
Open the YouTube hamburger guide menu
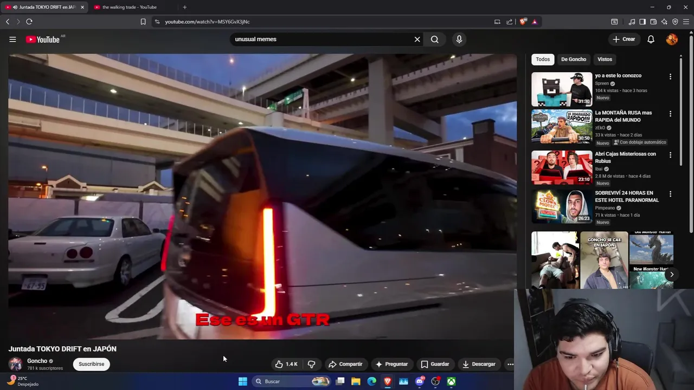(12, 39)
